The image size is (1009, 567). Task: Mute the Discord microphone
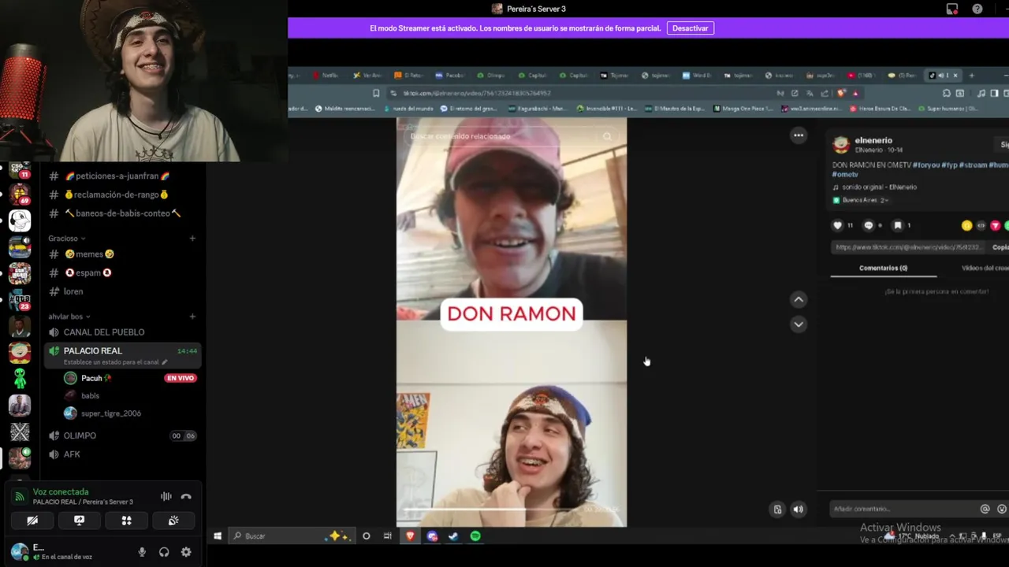pos(142,552)
